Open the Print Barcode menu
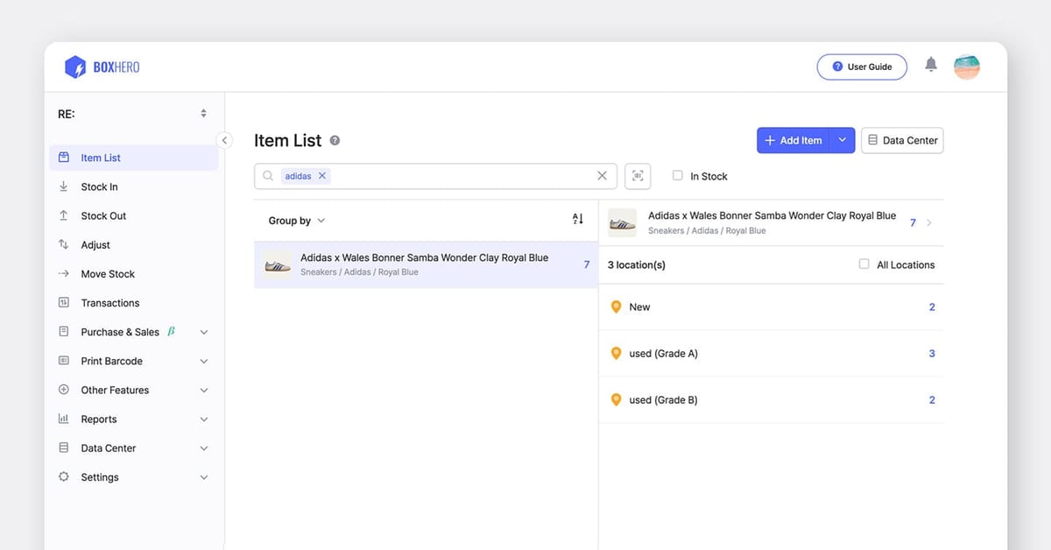1051x550 pixels. (x=110, y=361)
